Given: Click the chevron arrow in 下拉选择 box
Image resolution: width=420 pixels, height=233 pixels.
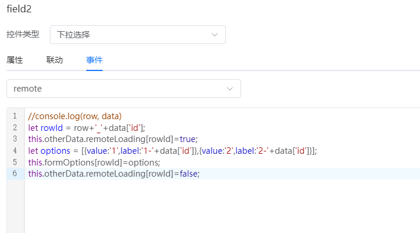Looking at the screenshot, I should click(215, 35).
